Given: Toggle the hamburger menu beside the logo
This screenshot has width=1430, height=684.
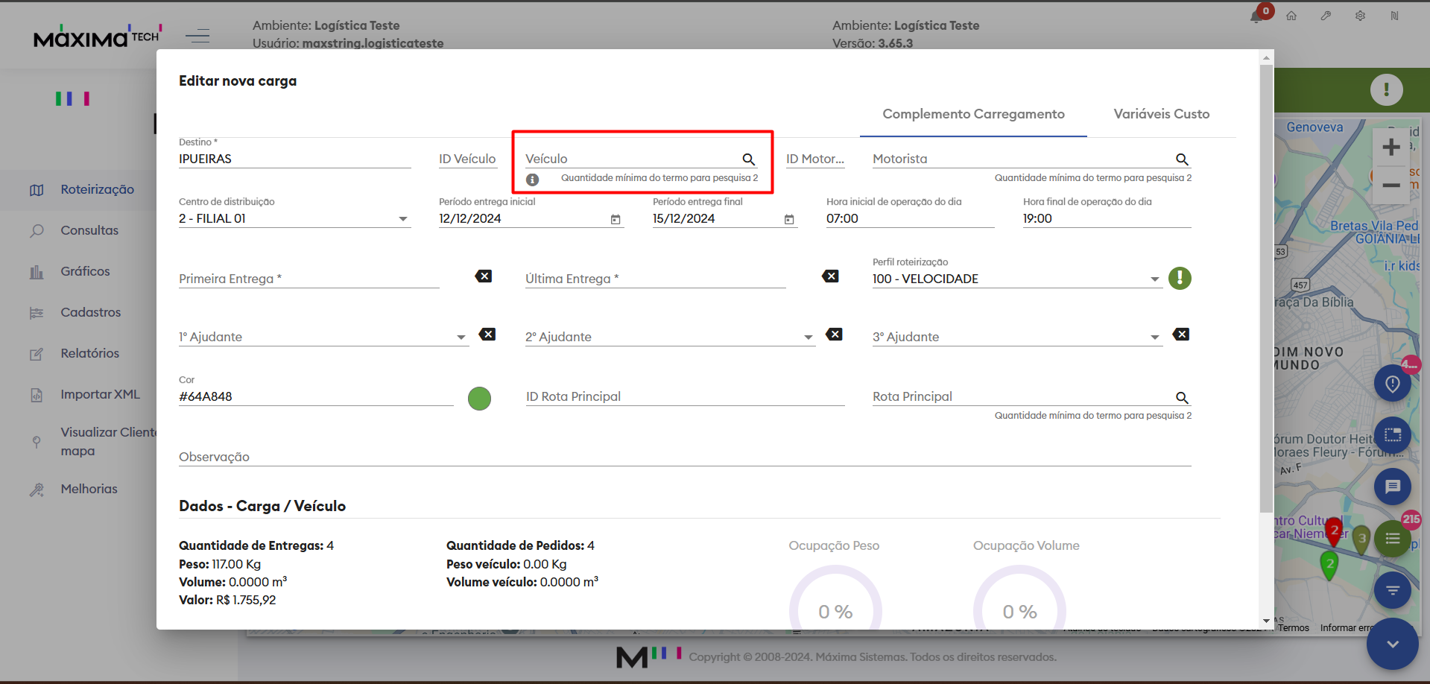Looking at the screenshot, I should tap(197, 36).
